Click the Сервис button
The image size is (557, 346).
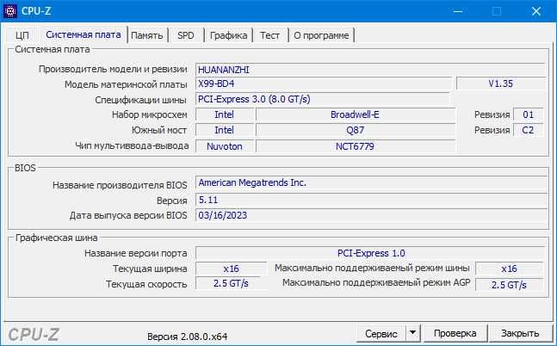point(381,334)
